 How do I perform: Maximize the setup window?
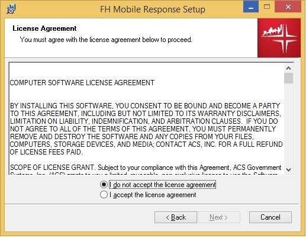coord(267,7)
